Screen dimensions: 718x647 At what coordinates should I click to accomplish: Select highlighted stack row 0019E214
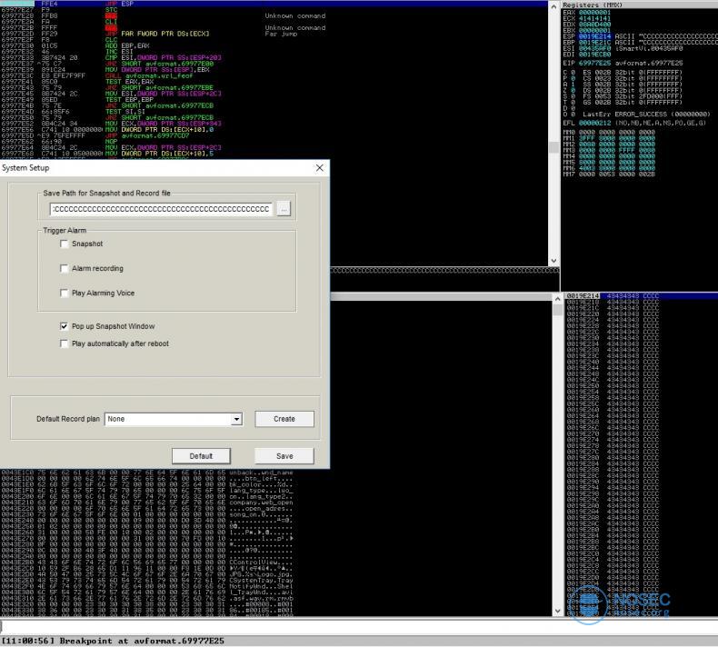(641, 296)
